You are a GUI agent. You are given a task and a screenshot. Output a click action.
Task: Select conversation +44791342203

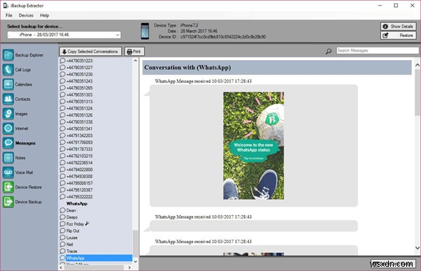(80, 135)
